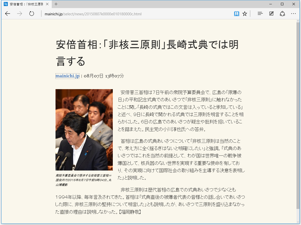Open the mainichi.jp source link
The height and width of the screenshot is (225, 301).
[67, 76]
